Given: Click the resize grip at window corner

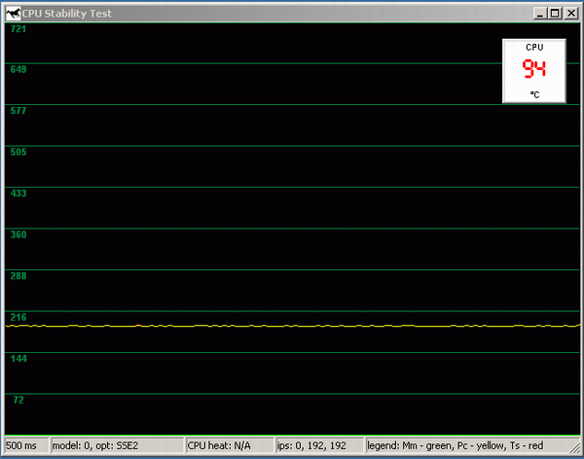Looking at the screenshot, I should (575, 450).
